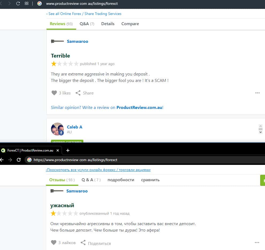Click the 3 likes count
Viewport: 265px width, 250px height.
point(65,93)
